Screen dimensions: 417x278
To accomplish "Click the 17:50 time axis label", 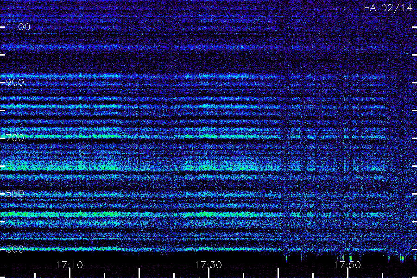I will (347, 265).
